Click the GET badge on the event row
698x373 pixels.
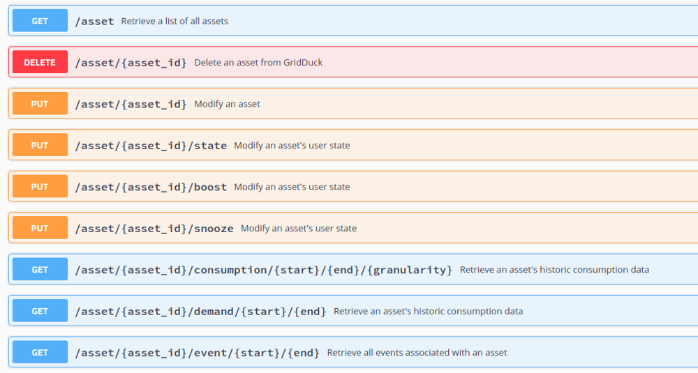(40, 353)
